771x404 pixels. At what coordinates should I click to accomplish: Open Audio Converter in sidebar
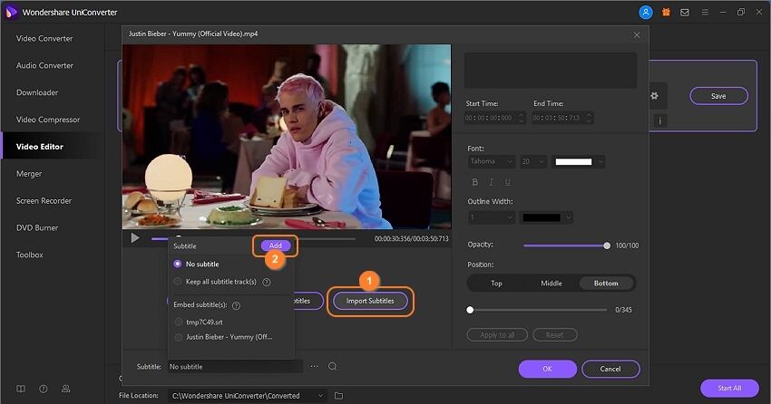pyautogui.click(x=44, y=65)
